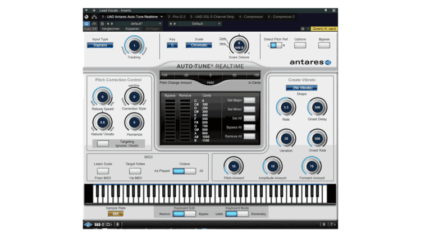Screen dimensions: 421x237
Task: Toggle Auto: Off automation button
Action: click(90, 29)
